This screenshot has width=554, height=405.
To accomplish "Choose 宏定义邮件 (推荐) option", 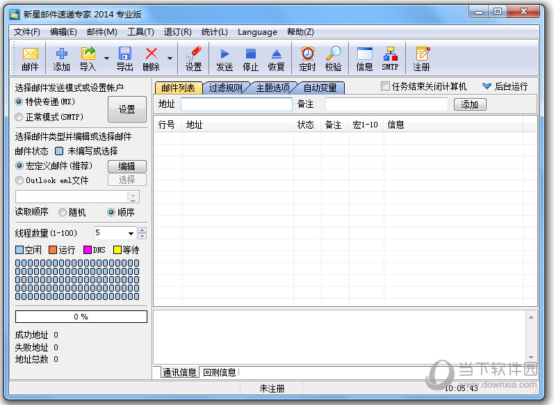I will pos(19,166).
